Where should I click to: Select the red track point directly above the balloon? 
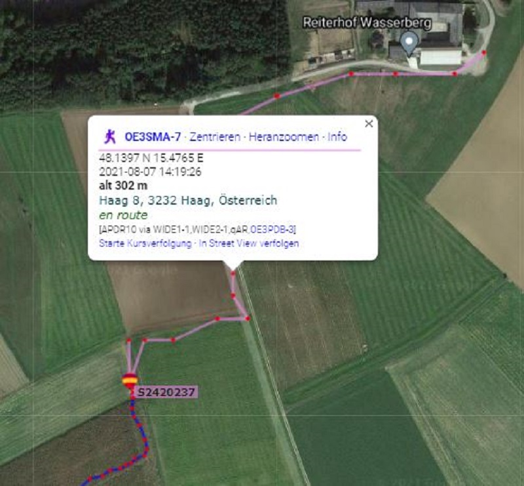coord(128,341)
